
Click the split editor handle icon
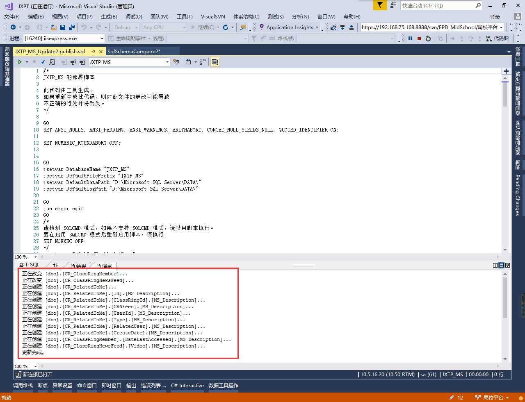(506, 71)
